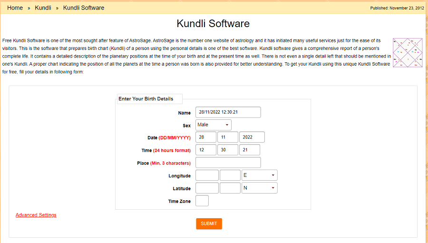Submit the birth details form

[x=209, y=224]
